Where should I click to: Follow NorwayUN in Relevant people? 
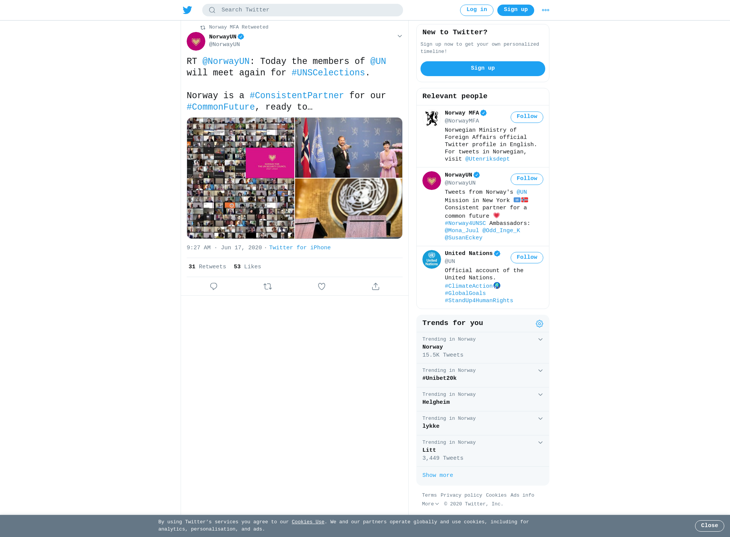coord(527,179)
